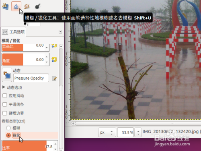Screen dimensions: 201x151
Task: Expand the 动态选项 (dynamics options) section
Action: click(4, 87)
